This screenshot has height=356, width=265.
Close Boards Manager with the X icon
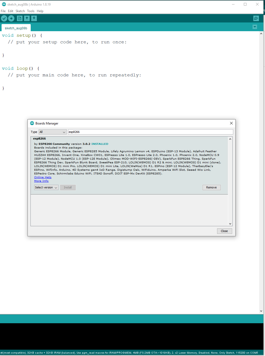(231, 123)
